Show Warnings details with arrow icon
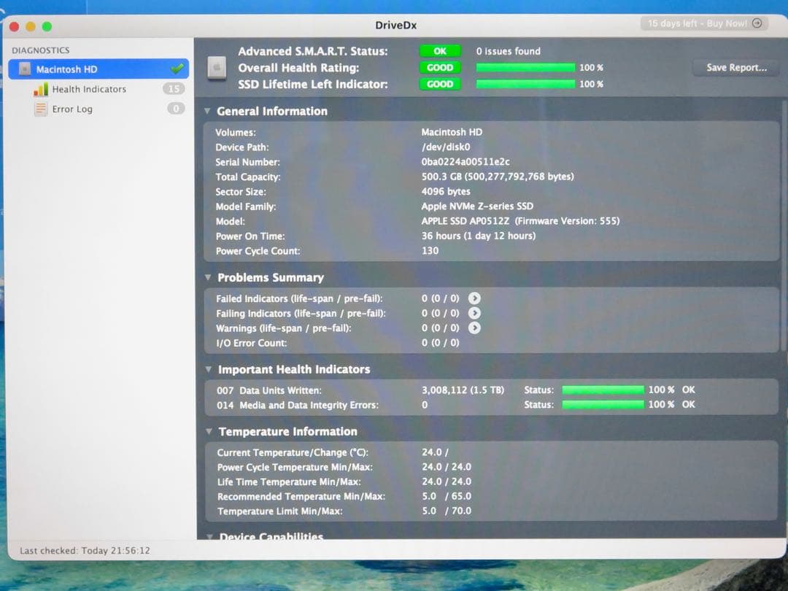This screenshot has height=591, width=788. tap(474, 328)
